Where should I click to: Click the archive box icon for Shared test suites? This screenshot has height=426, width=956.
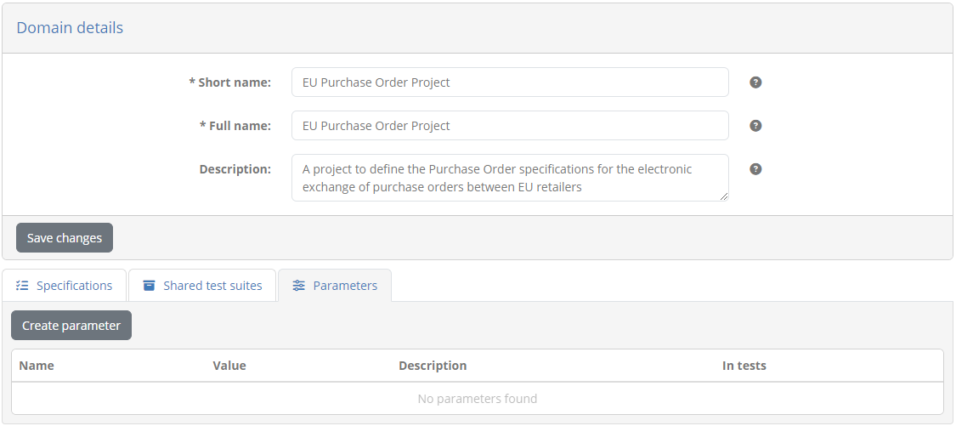click(x=149, y=286)
